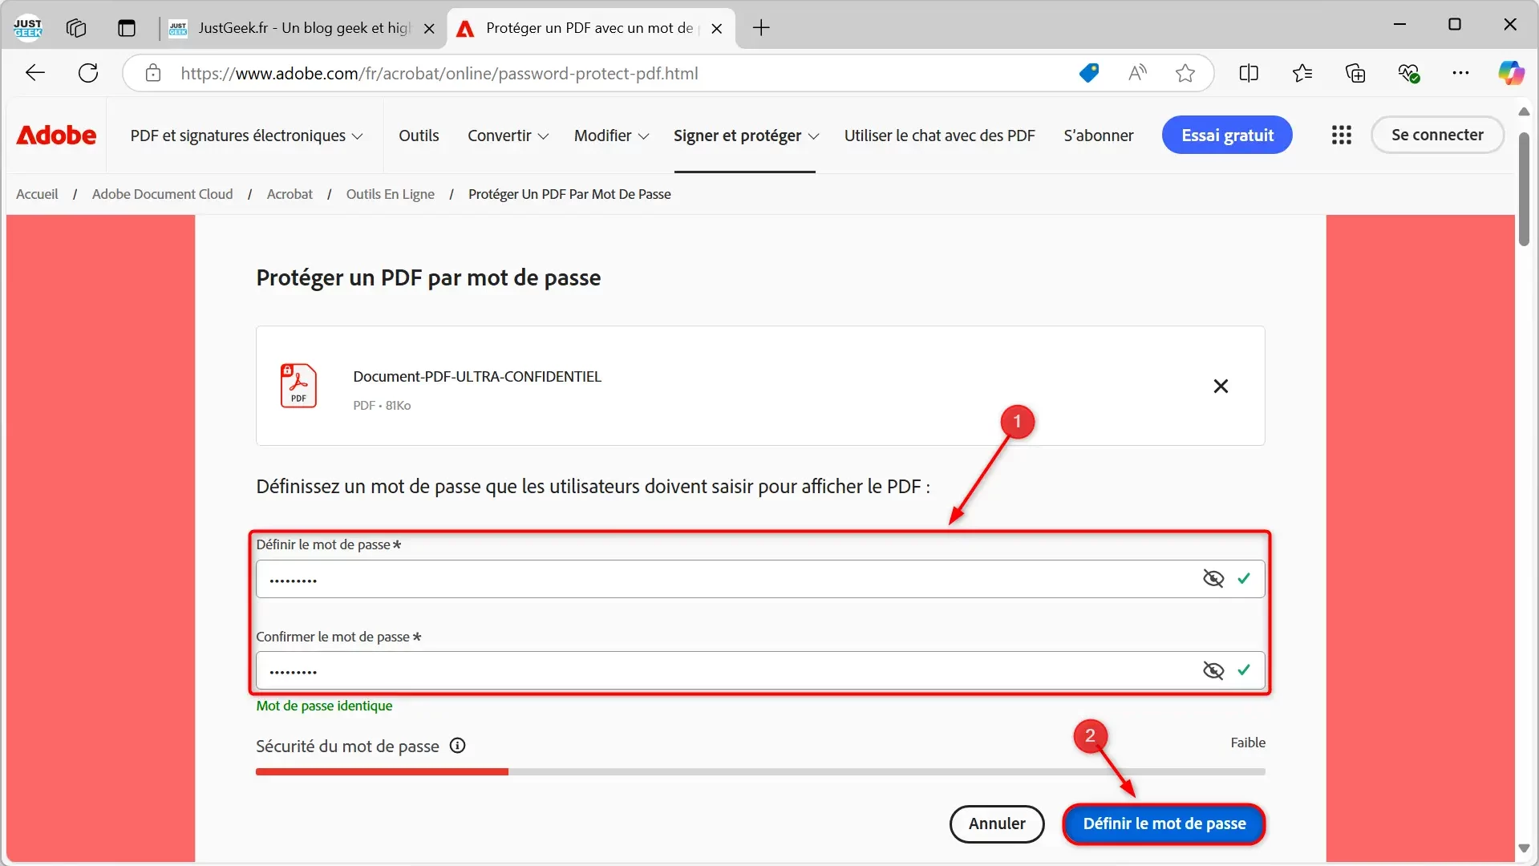This screenshot has height=866, width=1539.
Task: Click the Se connecter button
Action: point(1437,135)
